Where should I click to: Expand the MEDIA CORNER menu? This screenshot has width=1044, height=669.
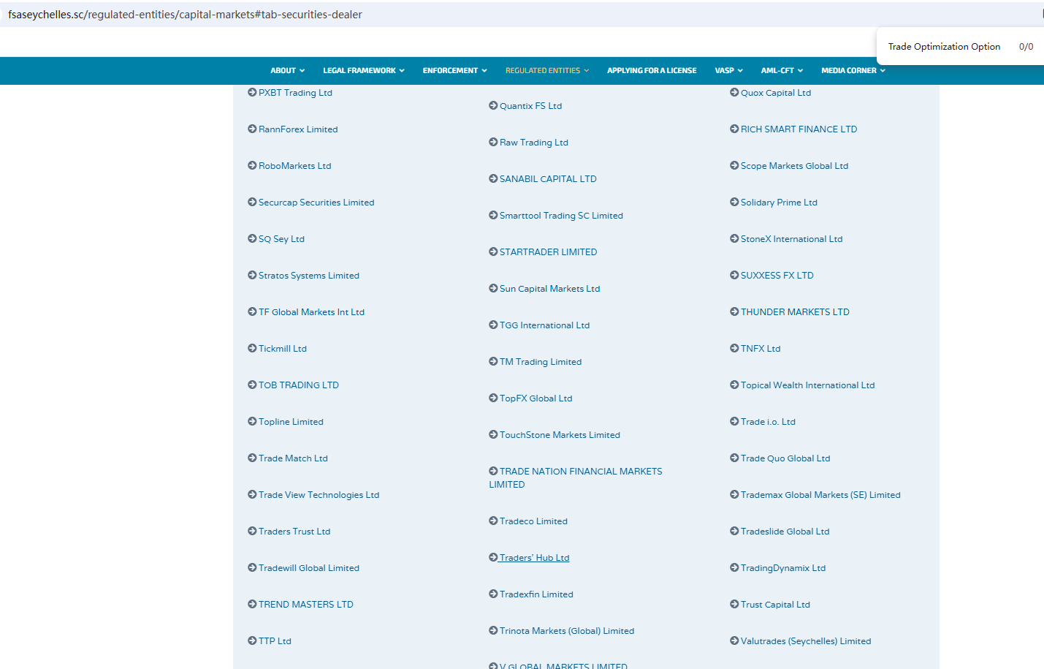coord(853,71)
